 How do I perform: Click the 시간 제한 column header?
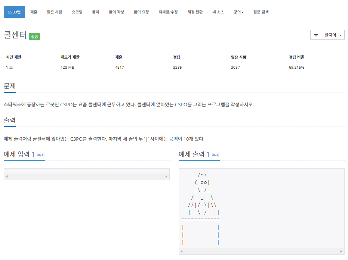[x=14, y=57]
